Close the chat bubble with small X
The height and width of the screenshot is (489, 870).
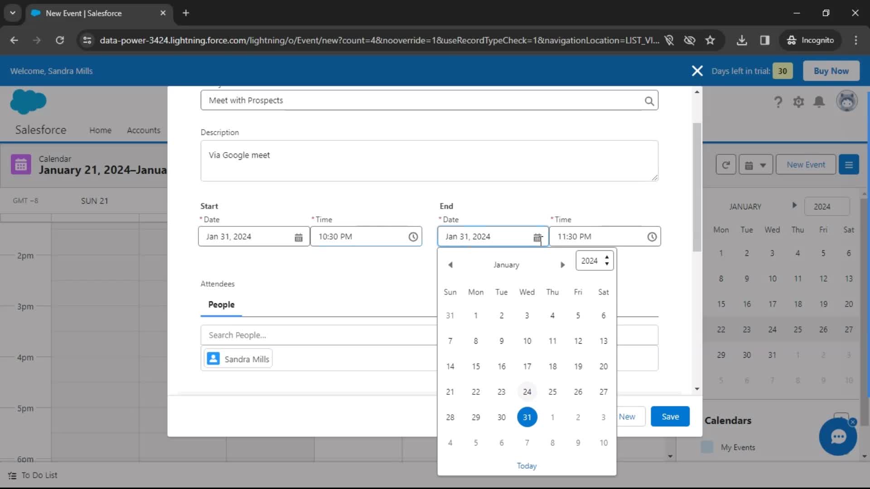click(853, 422)
